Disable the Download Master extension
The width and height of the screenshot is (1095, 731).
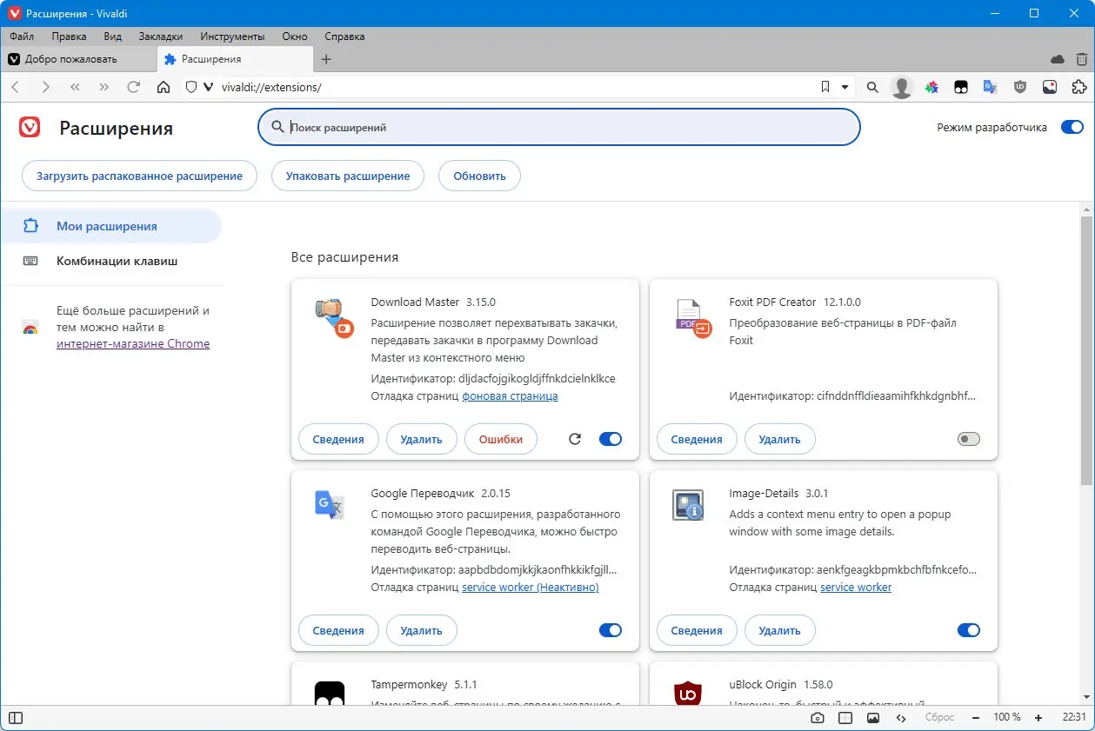611,439
